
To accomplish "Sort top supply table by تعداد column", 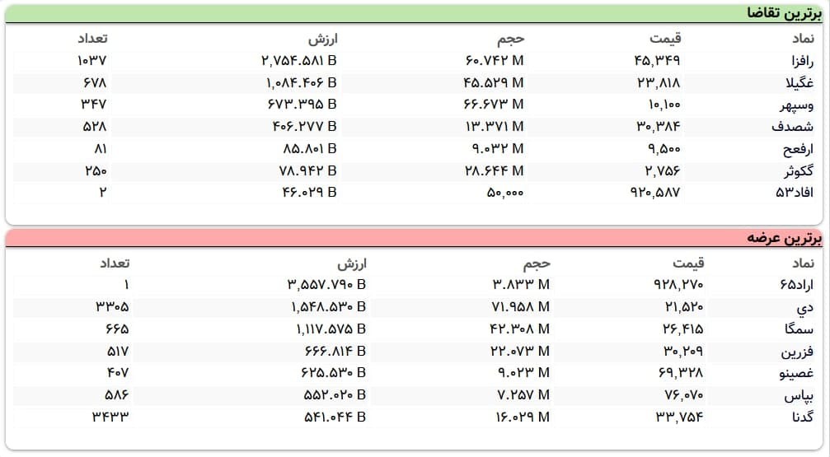I will click(x=114, y=263).
